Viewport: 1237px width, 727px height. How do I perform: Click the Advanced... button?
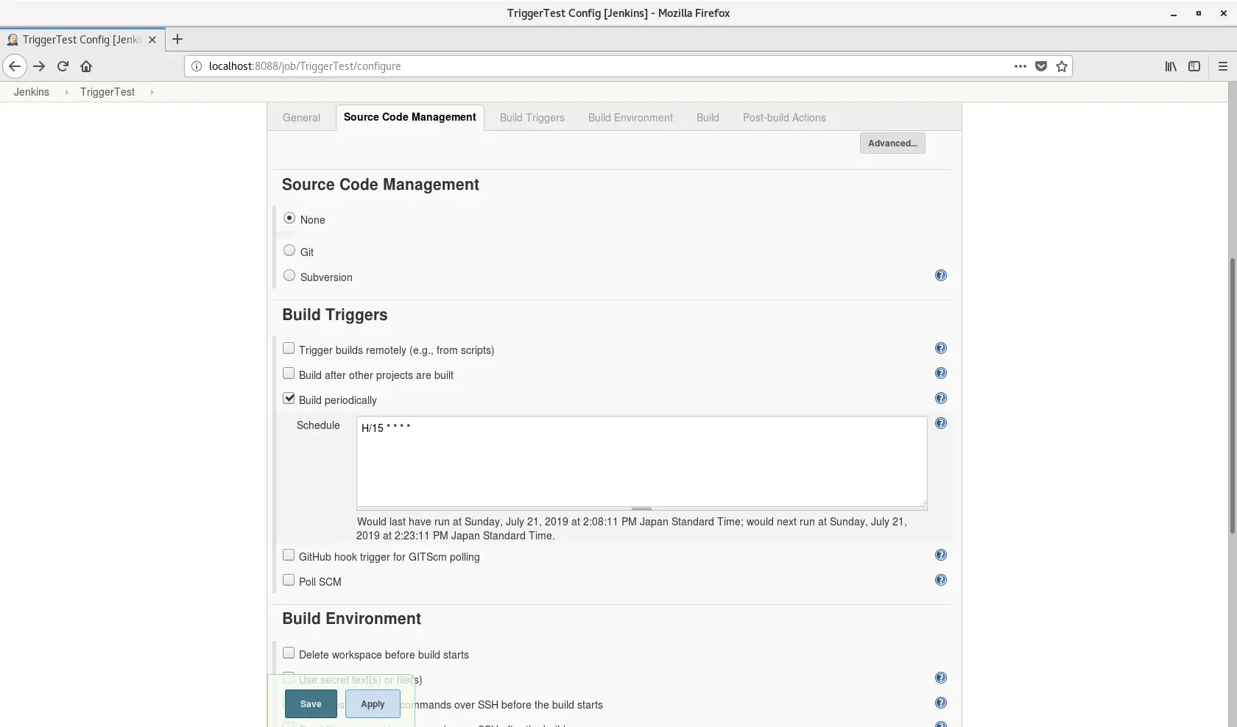892,143
